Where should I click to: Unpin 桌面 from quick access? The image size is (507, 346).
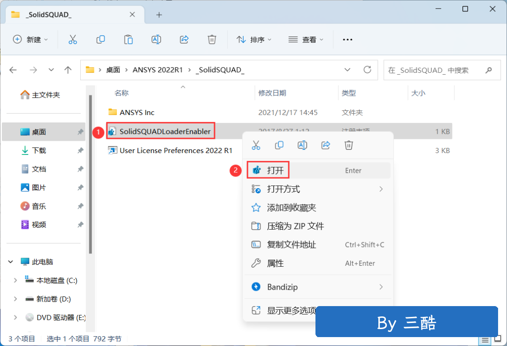pos(80,131)
